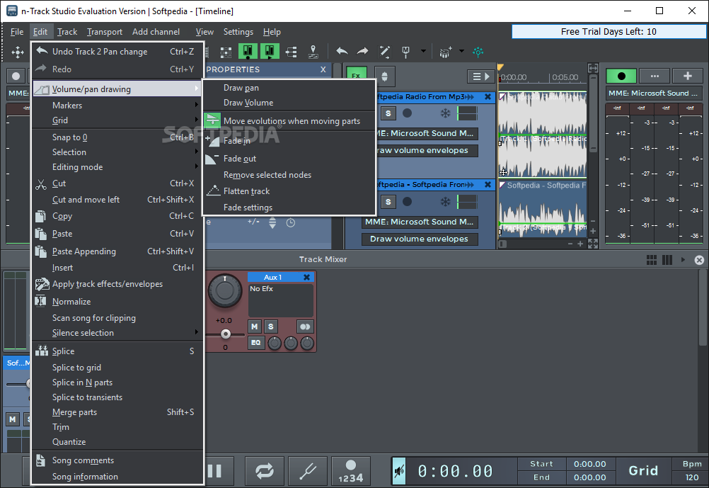The width and height of the screenshot is (709, 488).
Task: Expand the Silence selection submenu
Action: [117, 333]
